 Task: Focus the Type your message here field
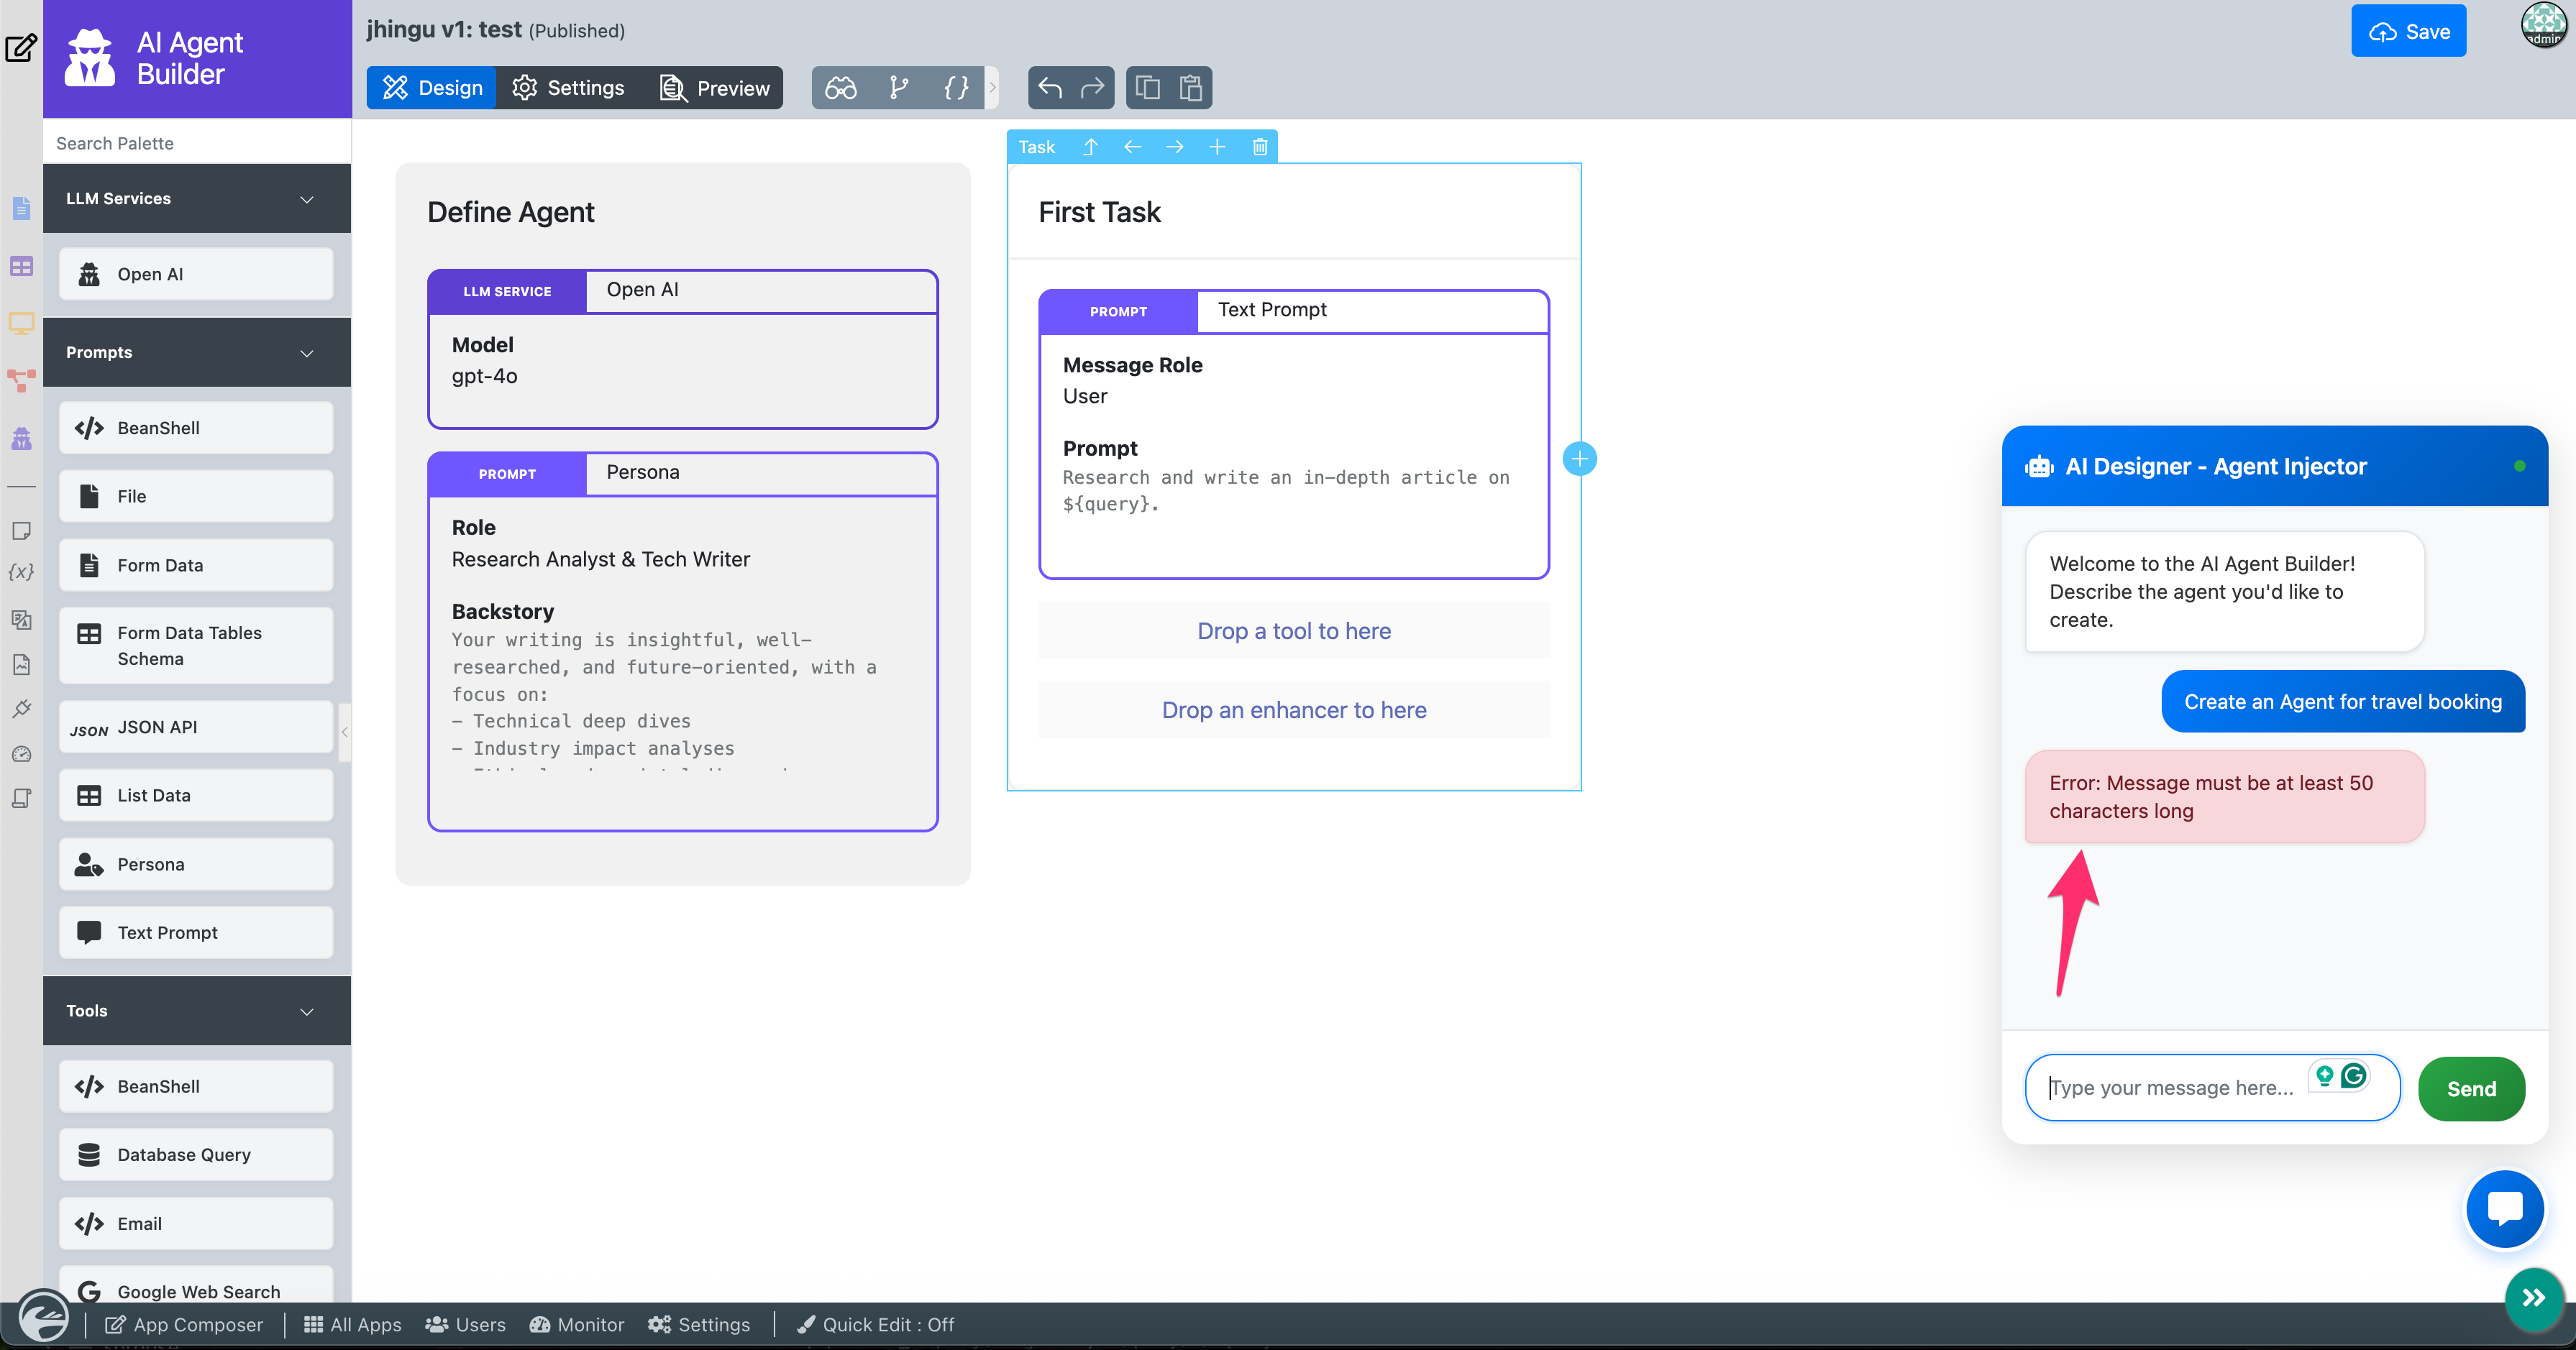2212,1087
